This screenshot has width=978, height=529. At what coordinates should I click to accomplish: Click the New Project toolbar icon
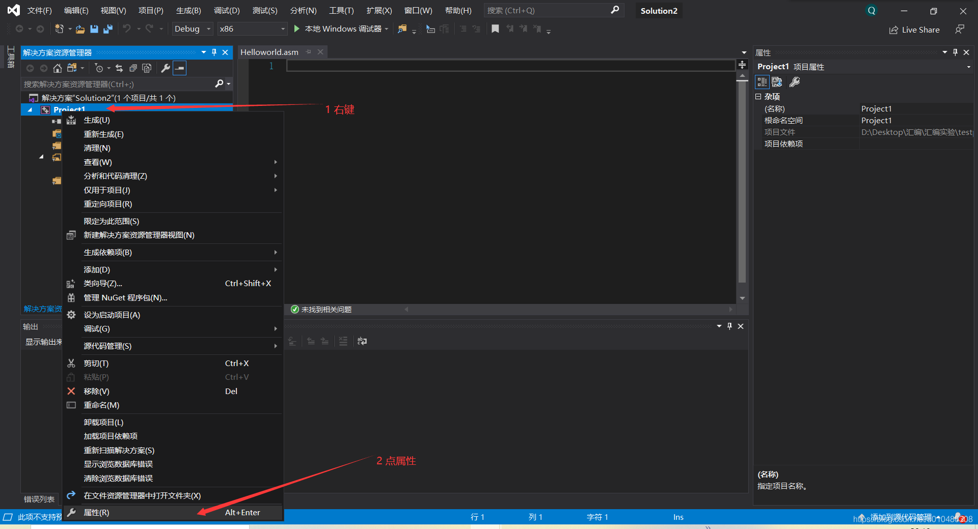coord(60,29)
